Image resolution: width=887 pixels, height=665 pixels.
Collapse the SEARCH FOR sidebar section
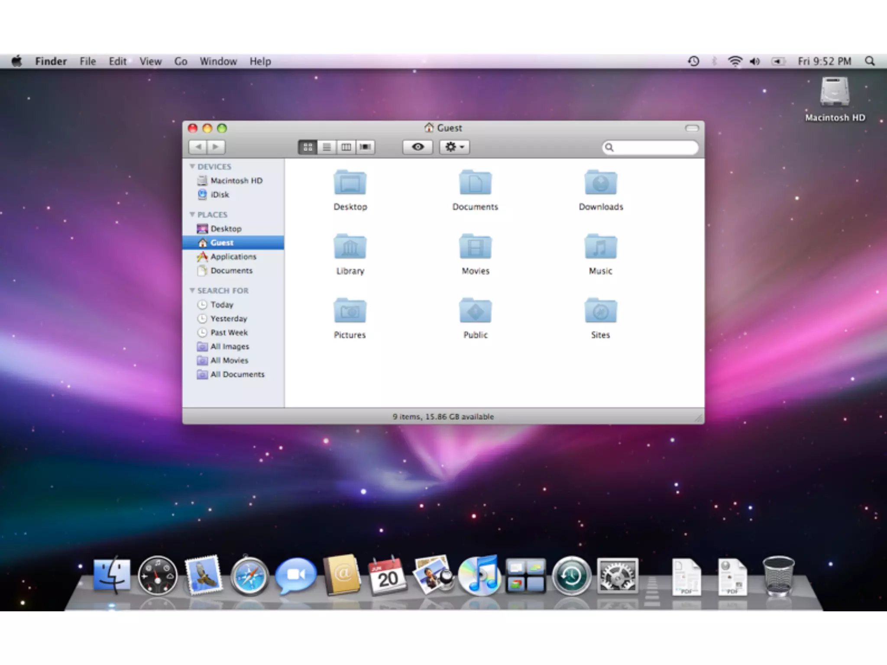[192, 290]
